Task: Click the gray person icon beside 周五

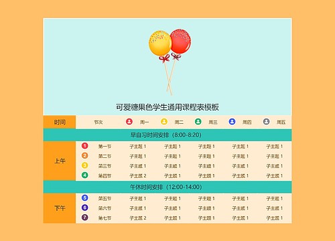Action: pyautogui.click(x=266, y=122)
